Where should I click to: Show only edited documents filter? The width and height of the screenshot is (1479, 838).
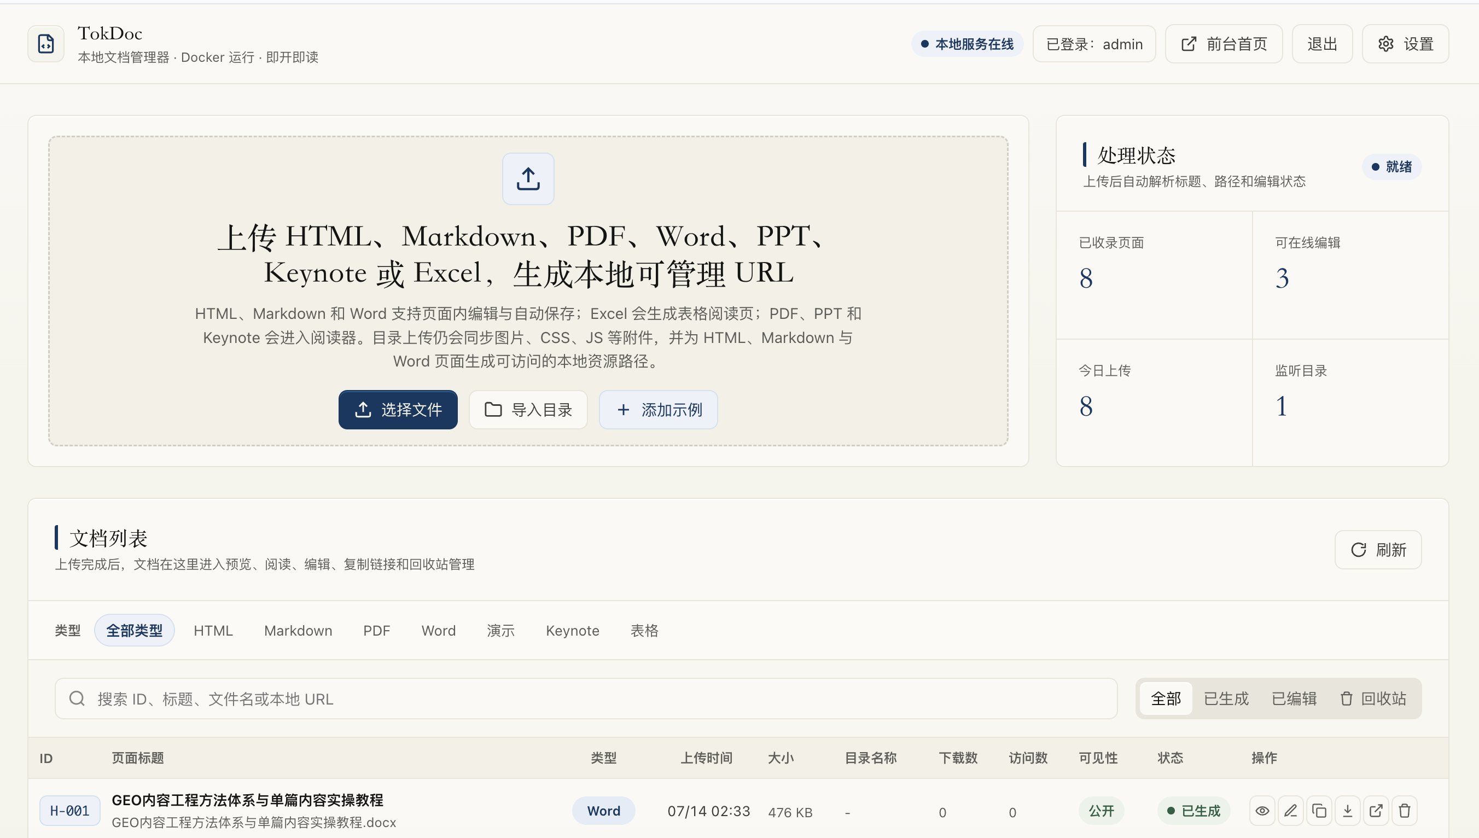(1294, 698)
